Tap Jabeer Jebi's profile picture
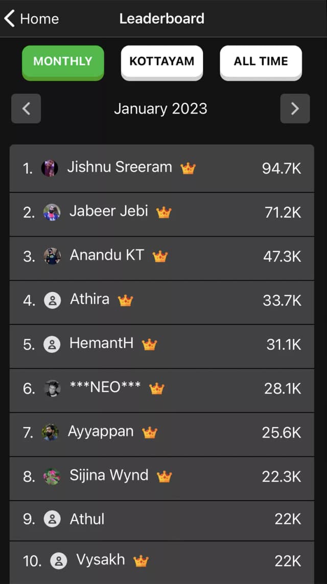The height and width of the screenshot is (584, 327). click(52, 212)
